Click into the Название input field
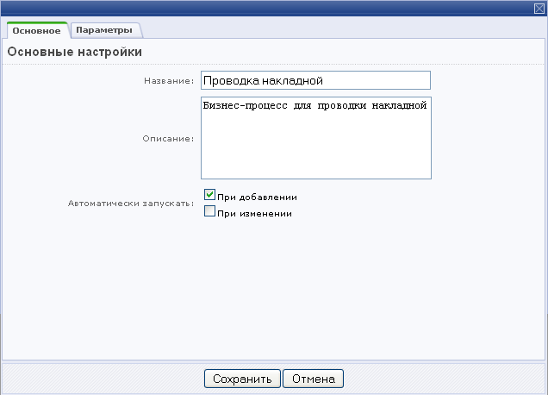The width and height of the screenshot is (548, 395). click(314, 80)
